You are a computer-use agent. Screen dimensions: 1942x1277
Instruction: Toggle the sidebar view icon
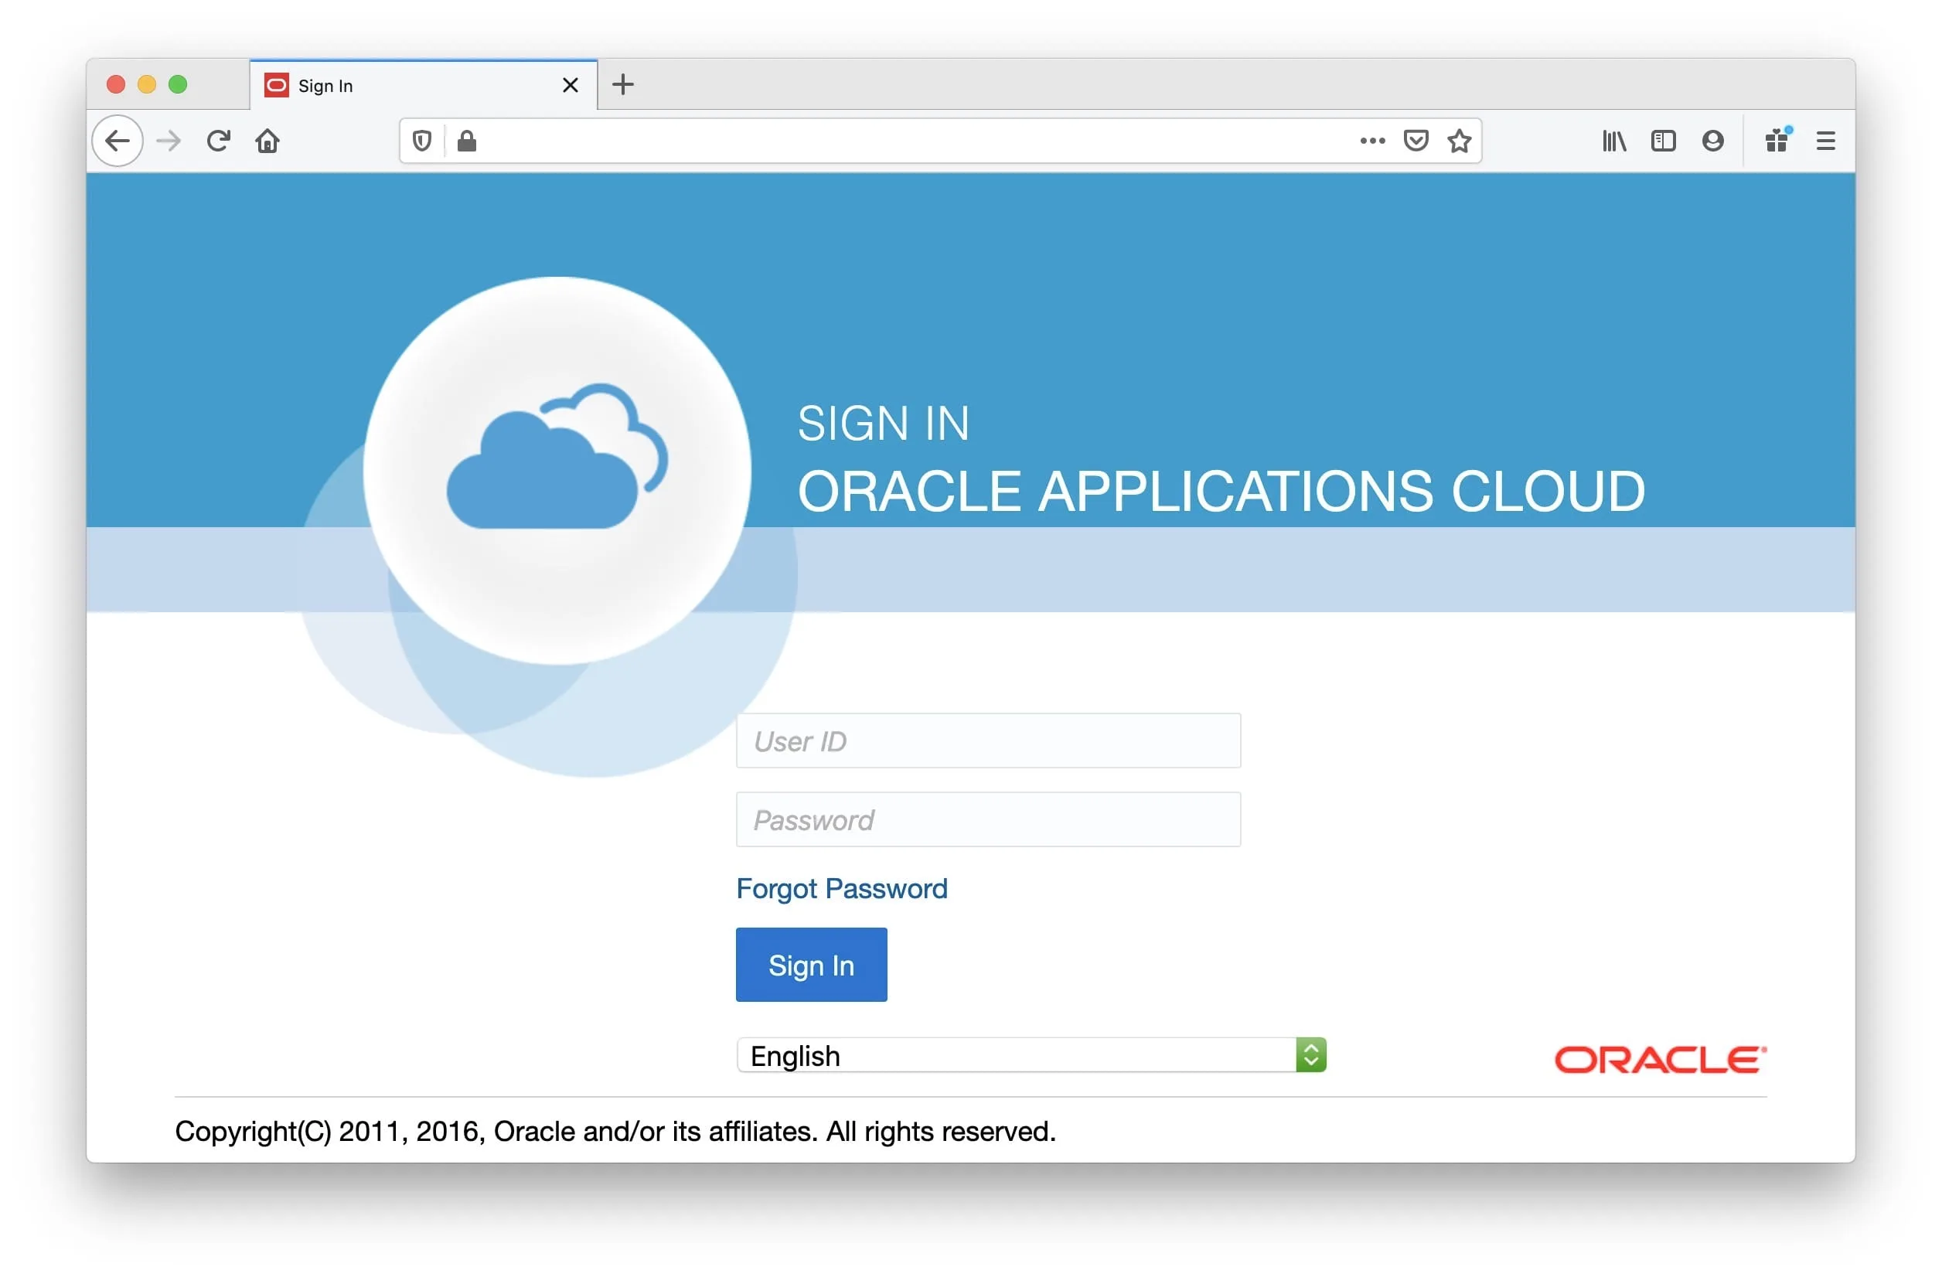(1663, 141)
